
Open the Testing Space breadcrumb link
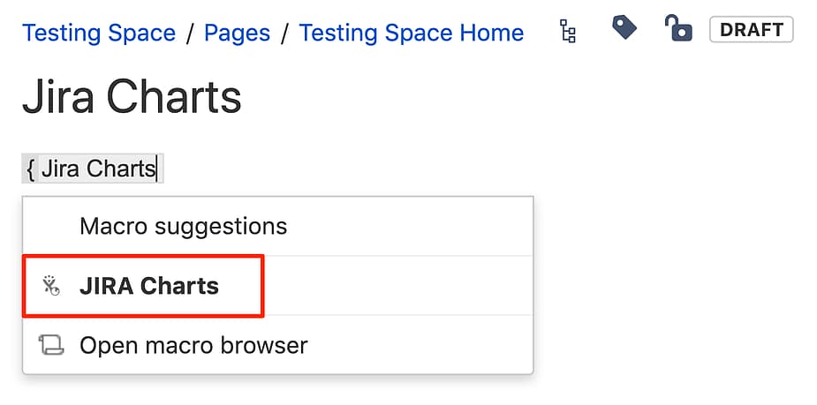pyautogui.click(x=99, y=34)
